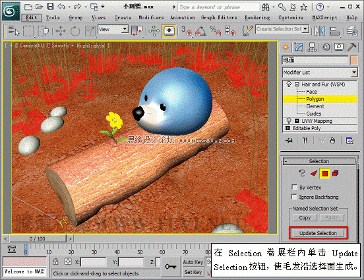Open Configure Modifier Sets
The width and height of the screenshot is (364, 280).
pos(349,141)
